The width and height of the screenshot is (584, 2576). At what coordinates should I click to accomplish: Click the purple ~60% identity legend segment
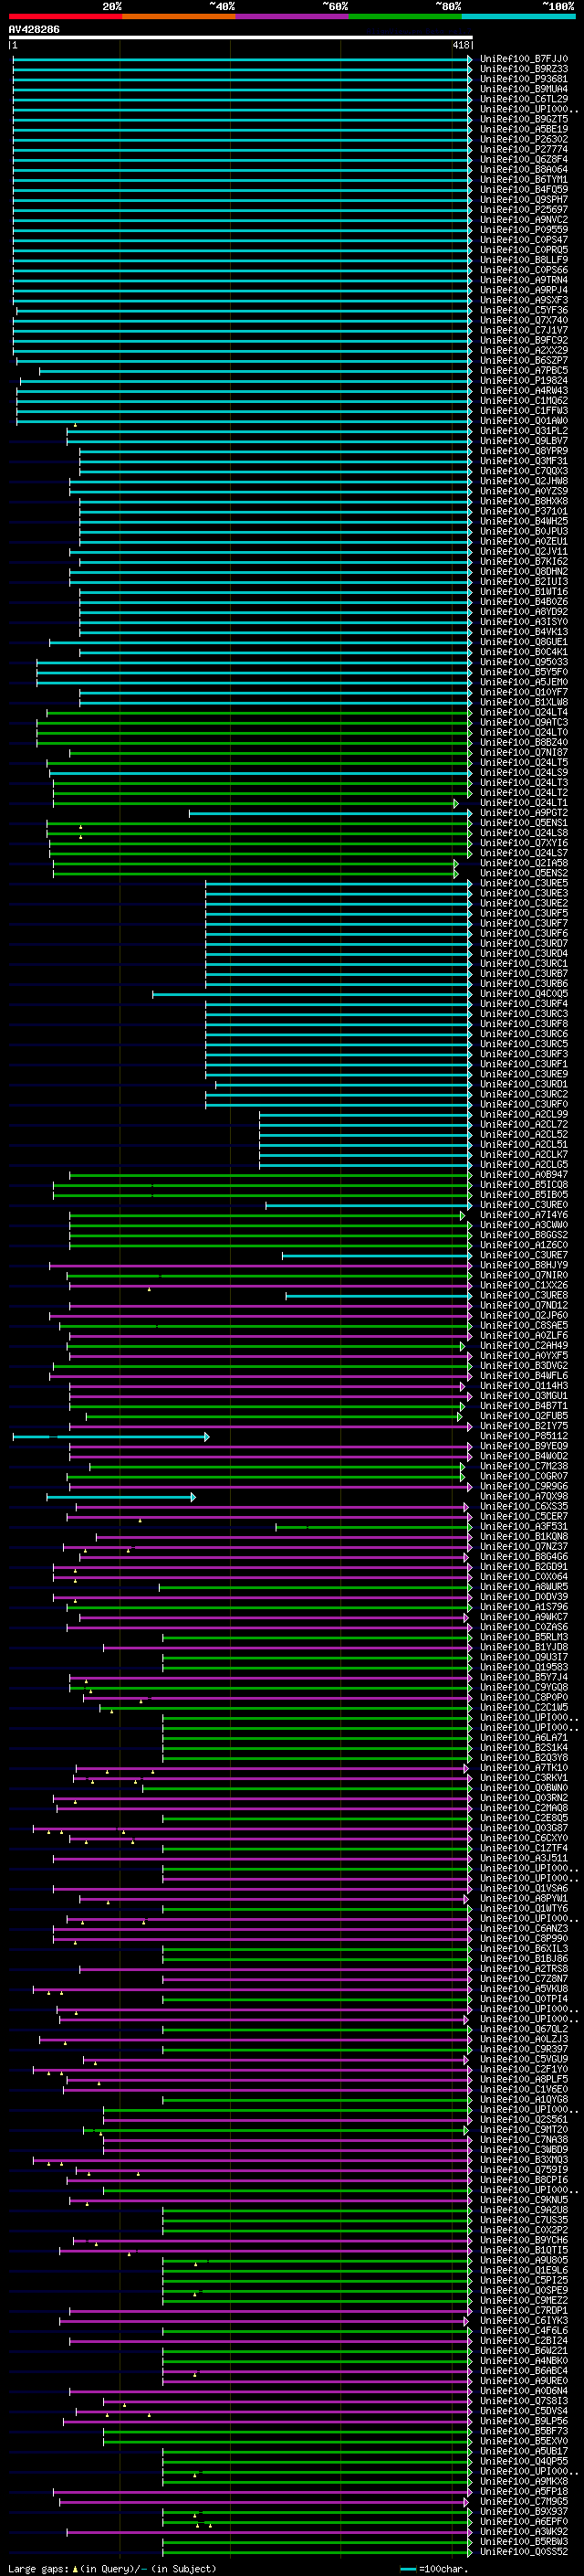(293, 16)
